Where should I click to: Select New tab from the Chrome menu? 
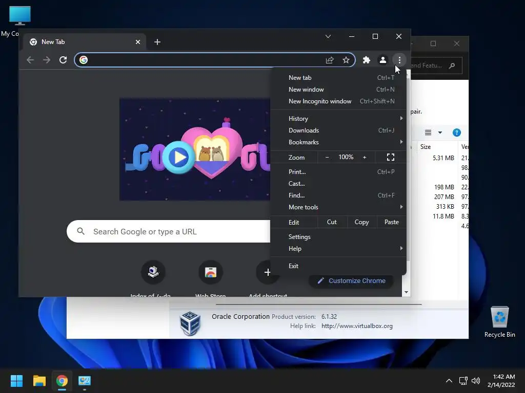[338, 78]
